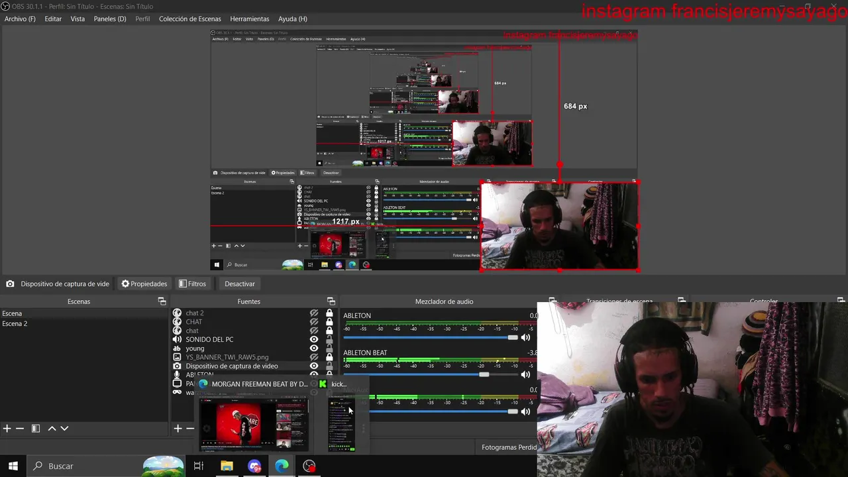Image resolution: width=848 pixels, height=477 pixels.
Task: Open the Archivo (F) menu
Action: (20, 19)
